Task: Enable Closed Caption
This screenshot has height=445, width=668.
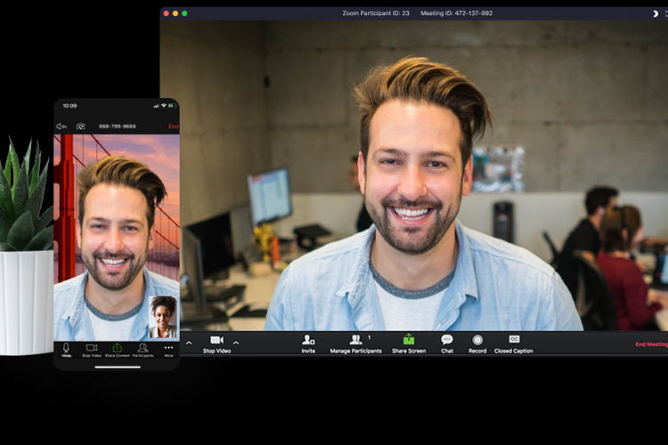Action: tap(514, 344)
